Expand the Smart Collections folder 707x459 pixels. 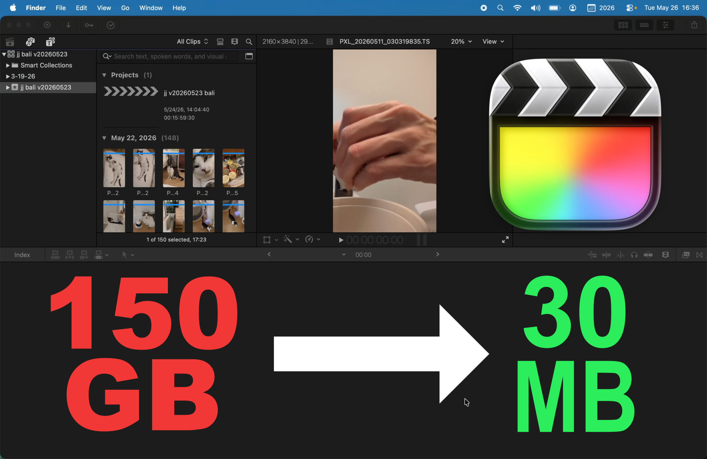pyautogui.click(x=8, y=65)
